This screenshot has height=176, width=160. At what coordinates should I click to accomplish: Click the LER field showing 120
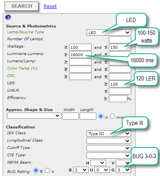[x=120, y=84]
